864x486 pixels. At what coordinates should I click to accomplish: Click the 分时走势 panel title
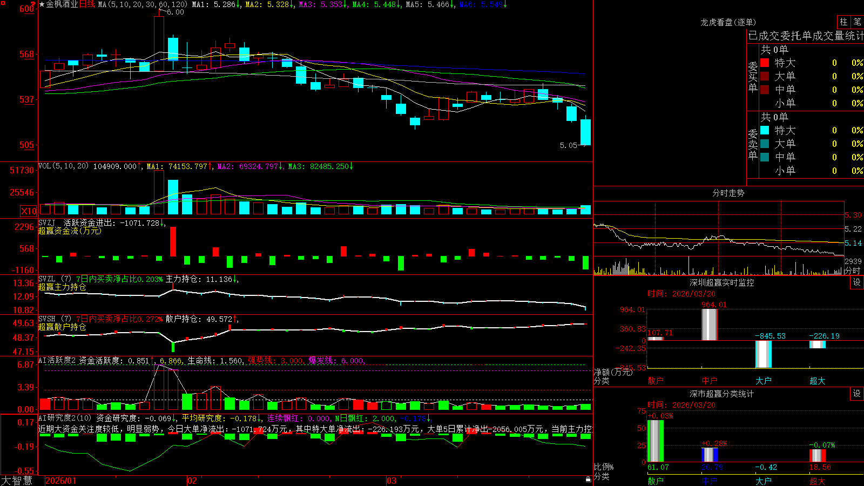[x=728, y=193]
